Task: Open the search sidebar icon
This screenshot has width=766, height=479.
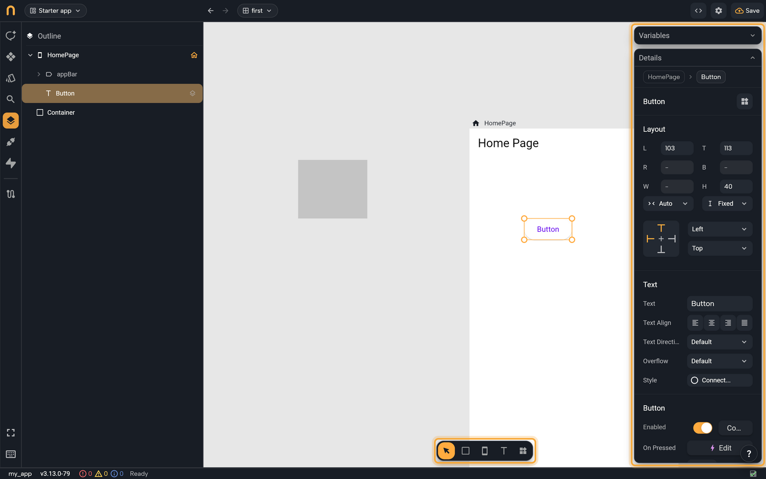Action: coord(11,99)
